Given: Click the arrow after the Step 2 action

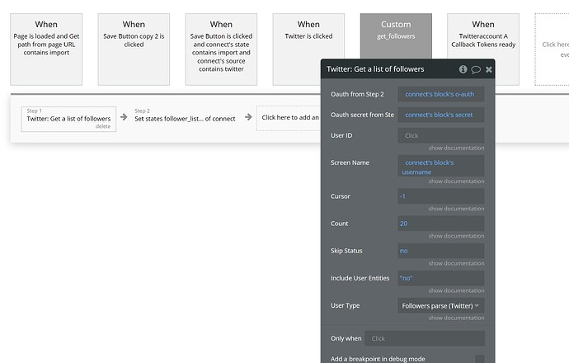Looking at the screenshot, I should coord(248,117).
